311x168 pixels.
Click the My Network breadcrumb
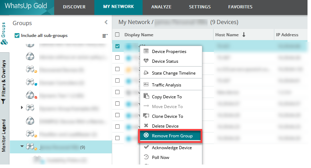coord(134,22)
